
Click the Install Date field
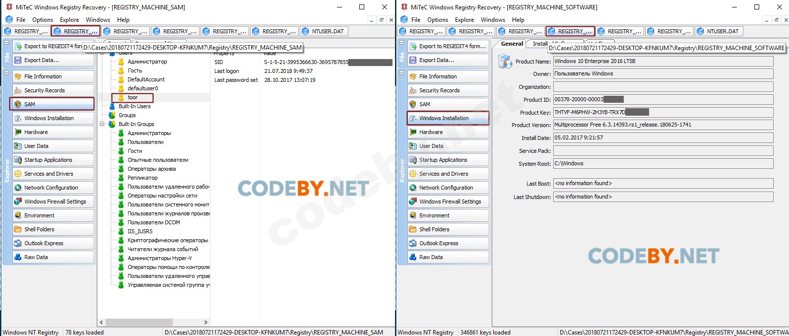[663, 137]
